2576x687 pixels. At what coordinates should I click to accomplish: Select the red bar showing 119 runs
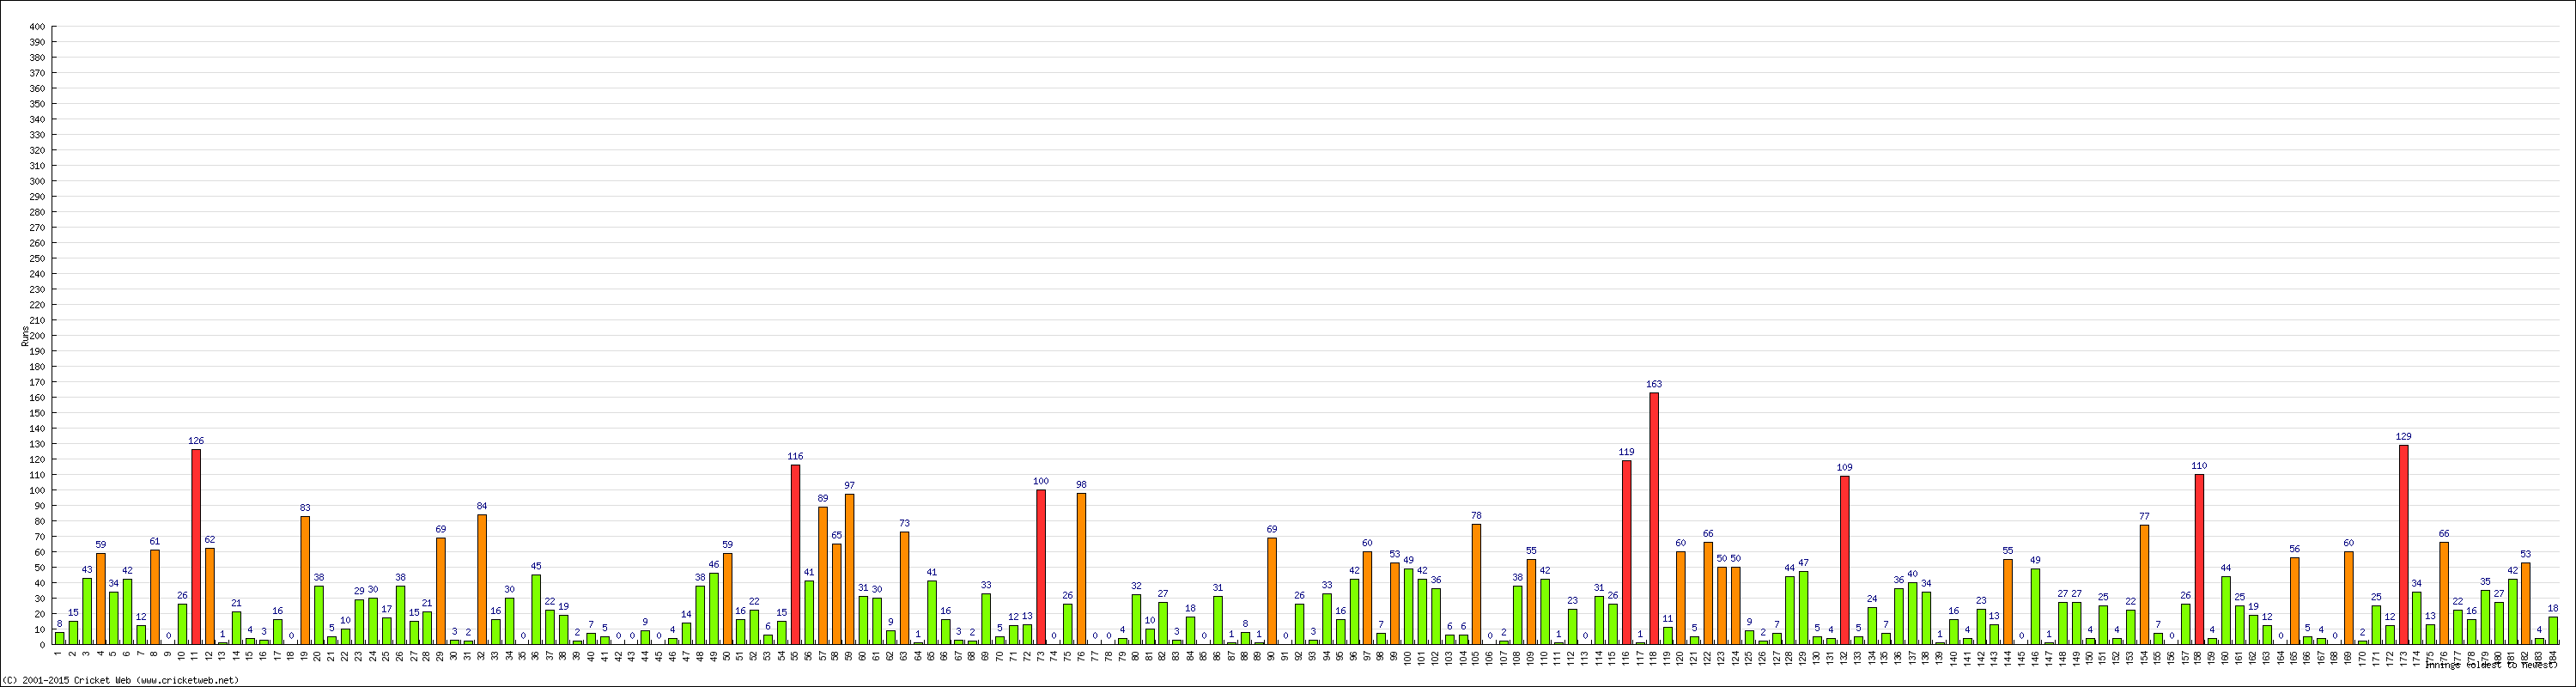pos(1627,552)
